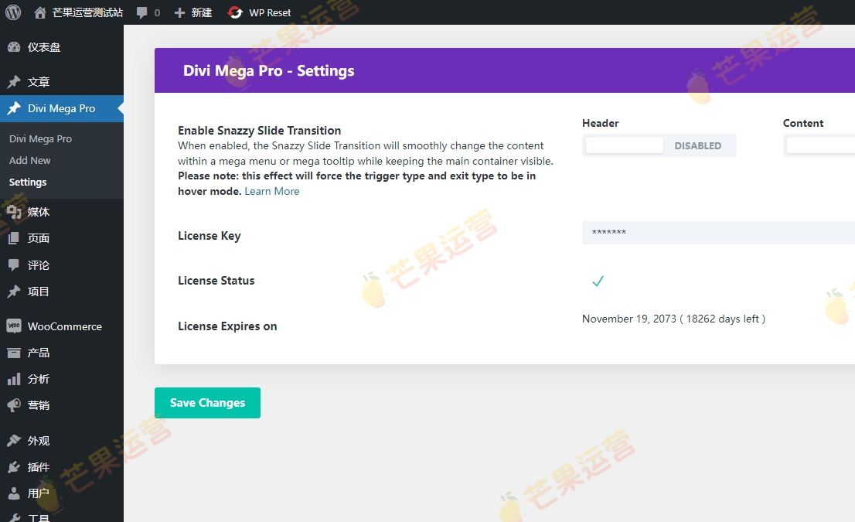Select the 媒体 media library icon
Image resolution: width=855 pixels, height=522 pixels.
[x=13, y=212]
